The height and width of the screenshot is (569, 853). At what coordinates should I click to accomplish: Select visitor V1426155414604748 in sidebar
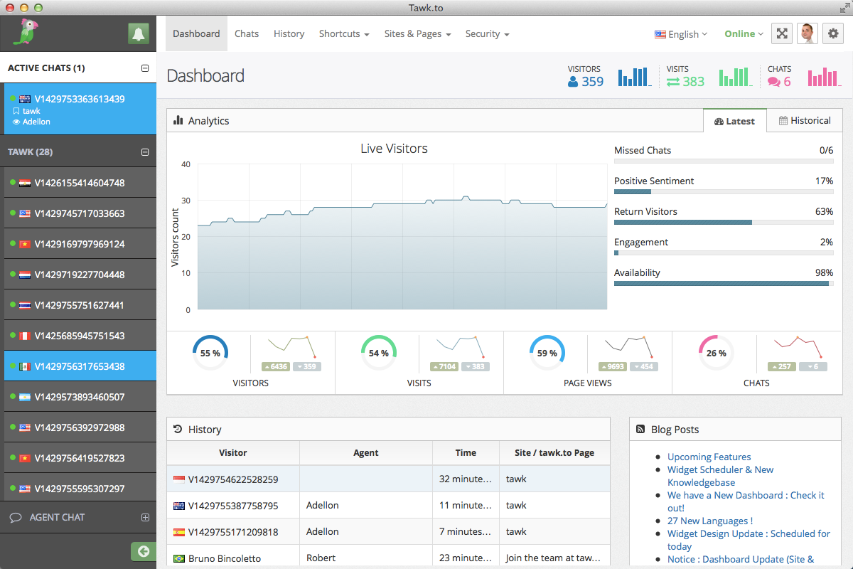pos(80,183)
